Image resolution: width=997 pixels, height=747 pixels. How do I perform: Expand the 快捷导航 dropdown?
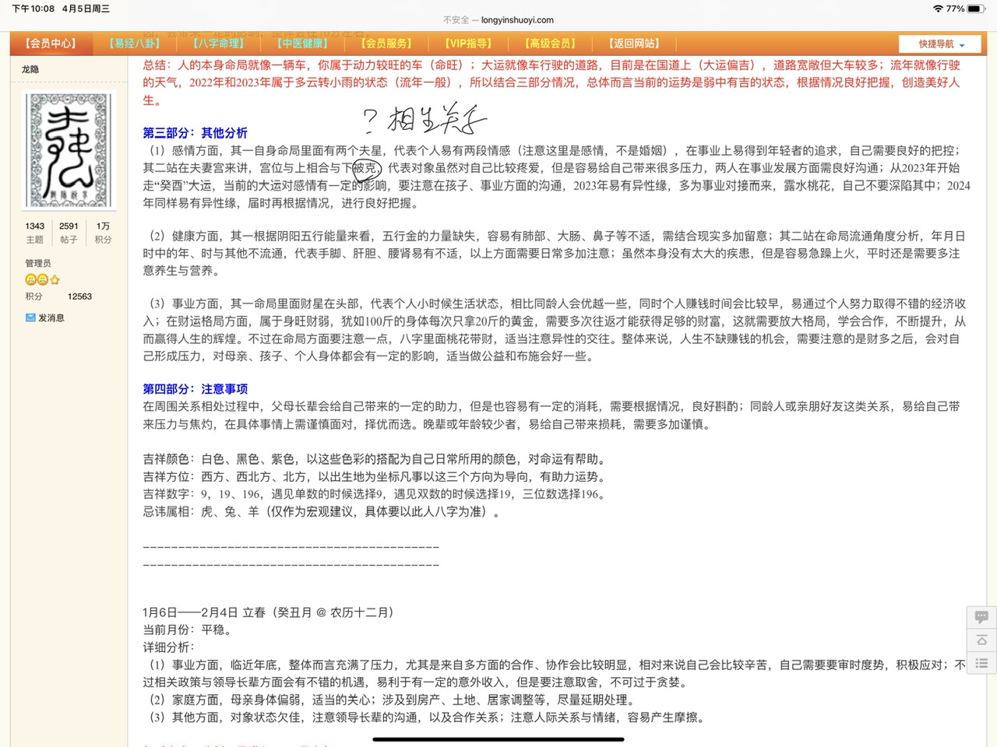(x=941, y=44)
